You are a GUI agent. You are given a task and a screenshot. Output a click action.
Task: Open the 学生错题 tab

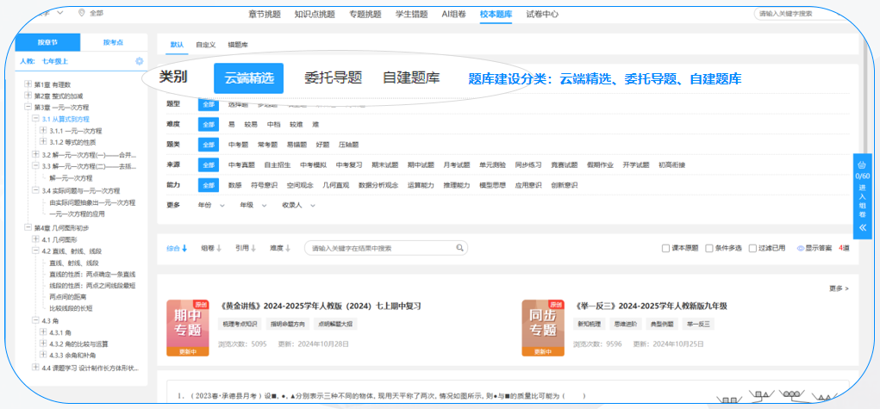(411, 14)
